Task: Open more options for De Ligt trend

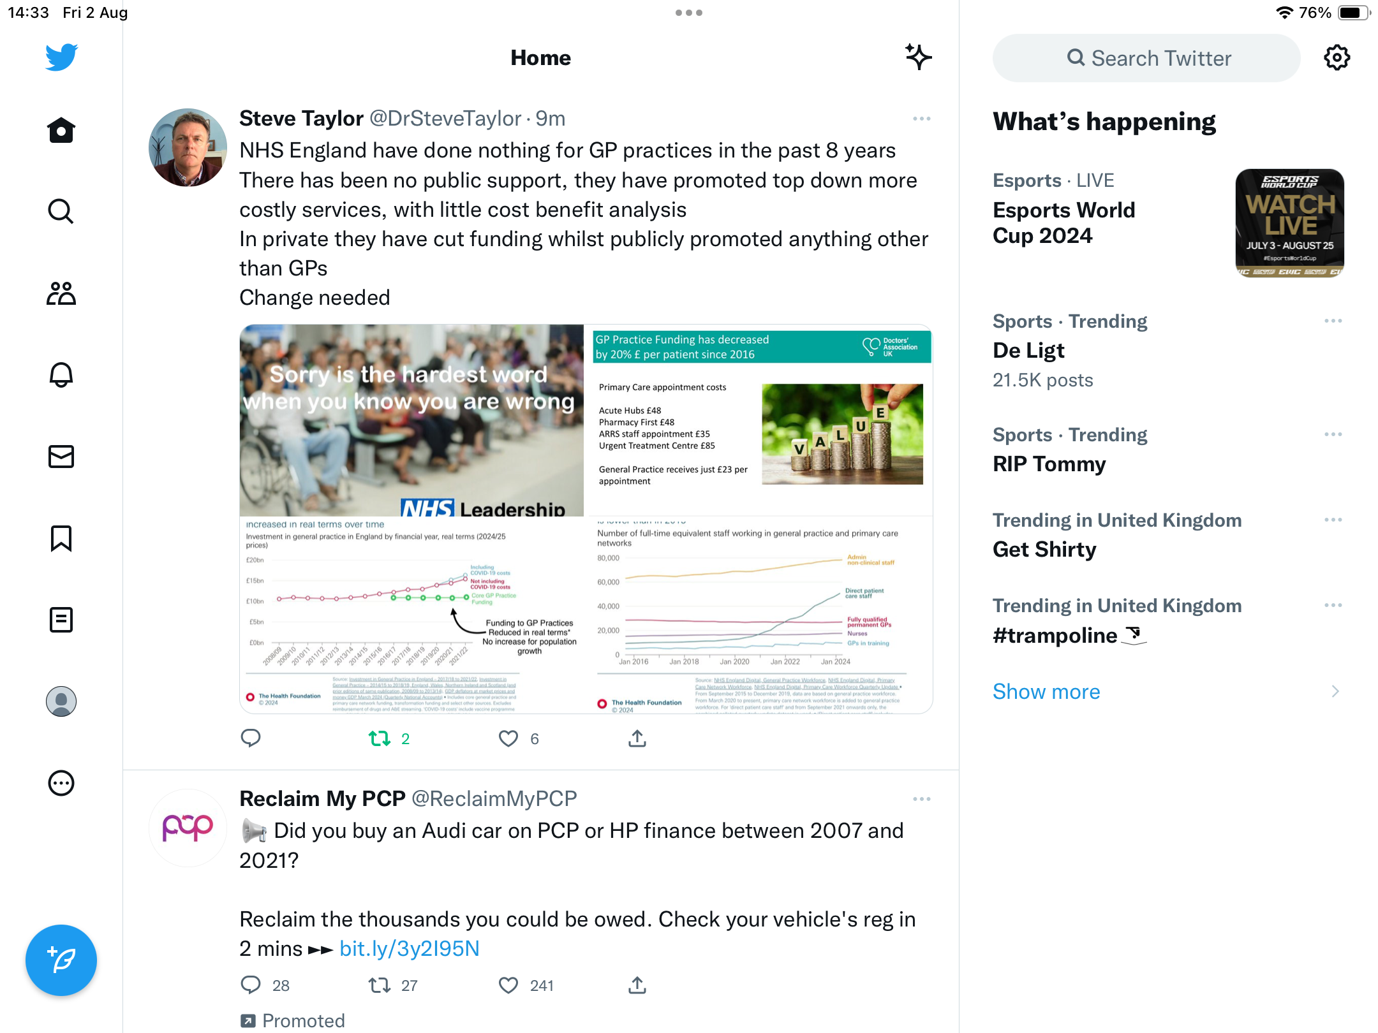Action: (x=1333, y=321)
